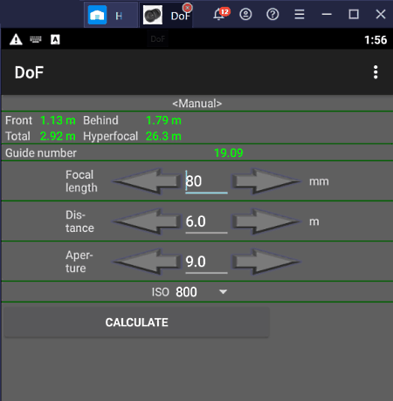
Task: Open the account profile icon
Action: (x=245, y=14)
